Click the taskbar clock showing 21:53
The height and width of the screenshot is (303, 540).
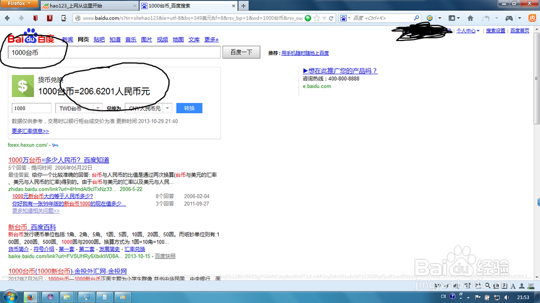[523, 297]
